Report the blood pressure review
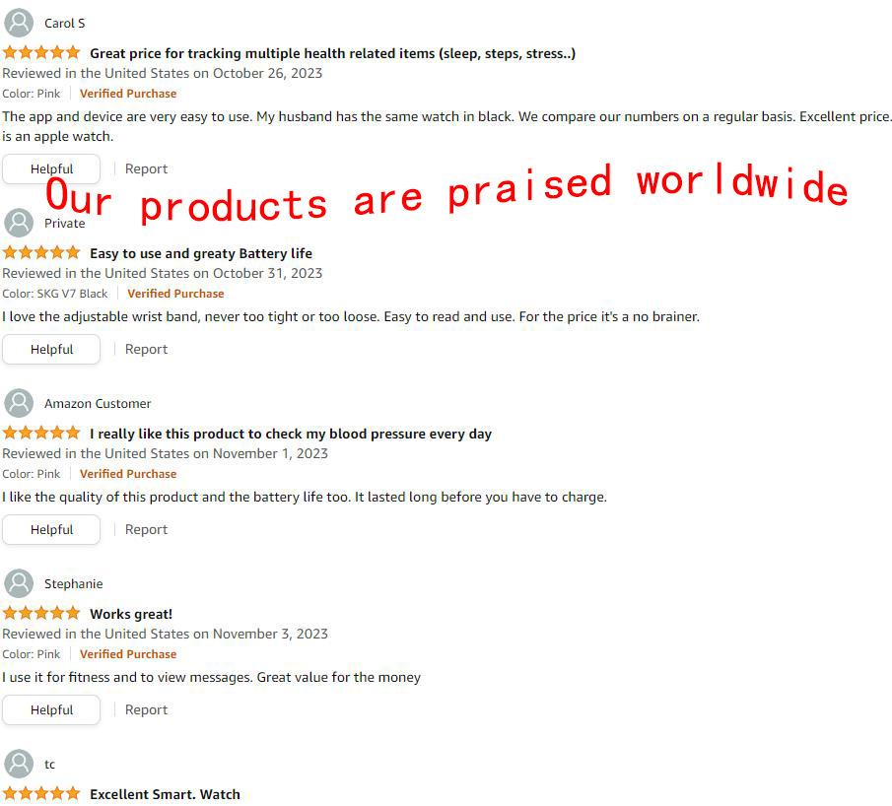Screen dimensions: 892x806 pos(146,529)
